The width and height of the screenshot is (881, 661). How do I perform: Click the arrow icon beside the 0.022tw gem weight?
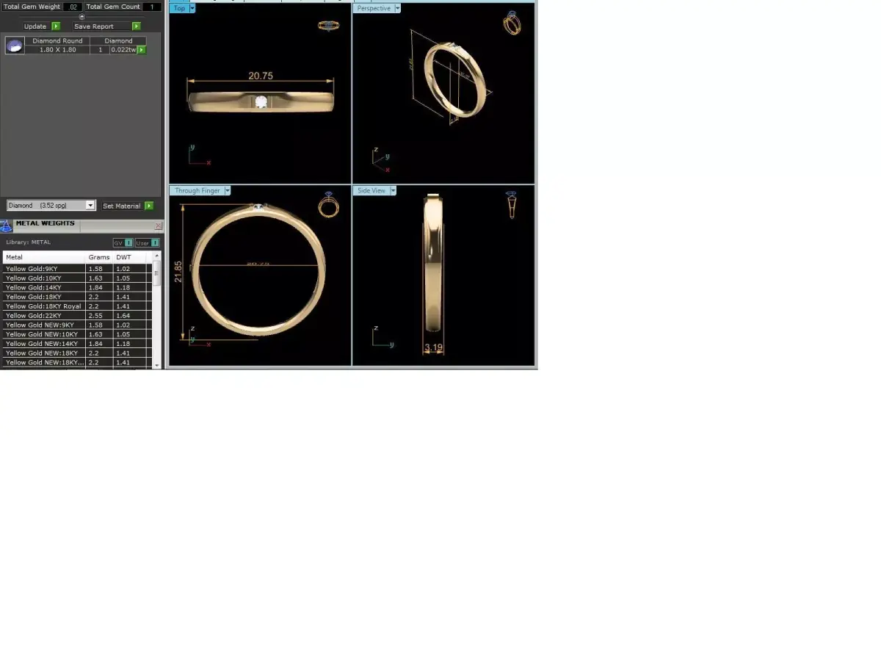(x=139, y=51)
